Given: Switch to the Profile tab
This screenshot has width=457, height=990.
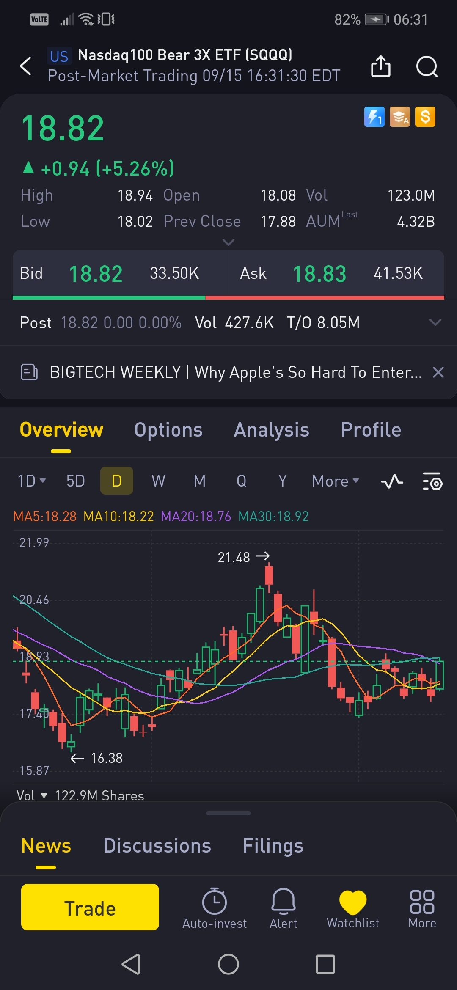Looking at the screenshot, I should tap(371, 430).
